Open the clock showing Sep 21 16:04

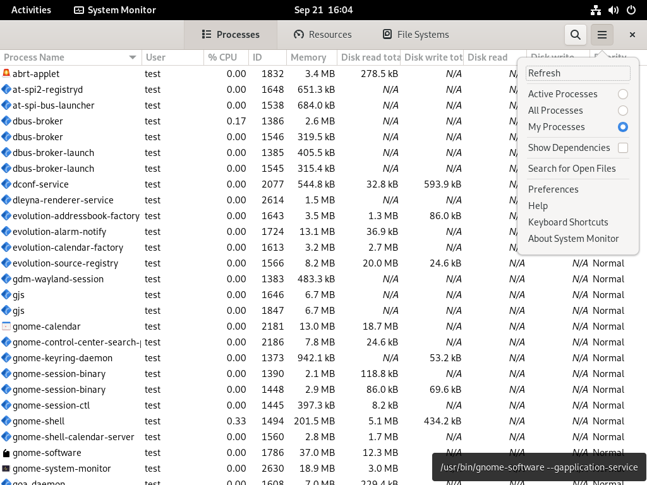323,10
